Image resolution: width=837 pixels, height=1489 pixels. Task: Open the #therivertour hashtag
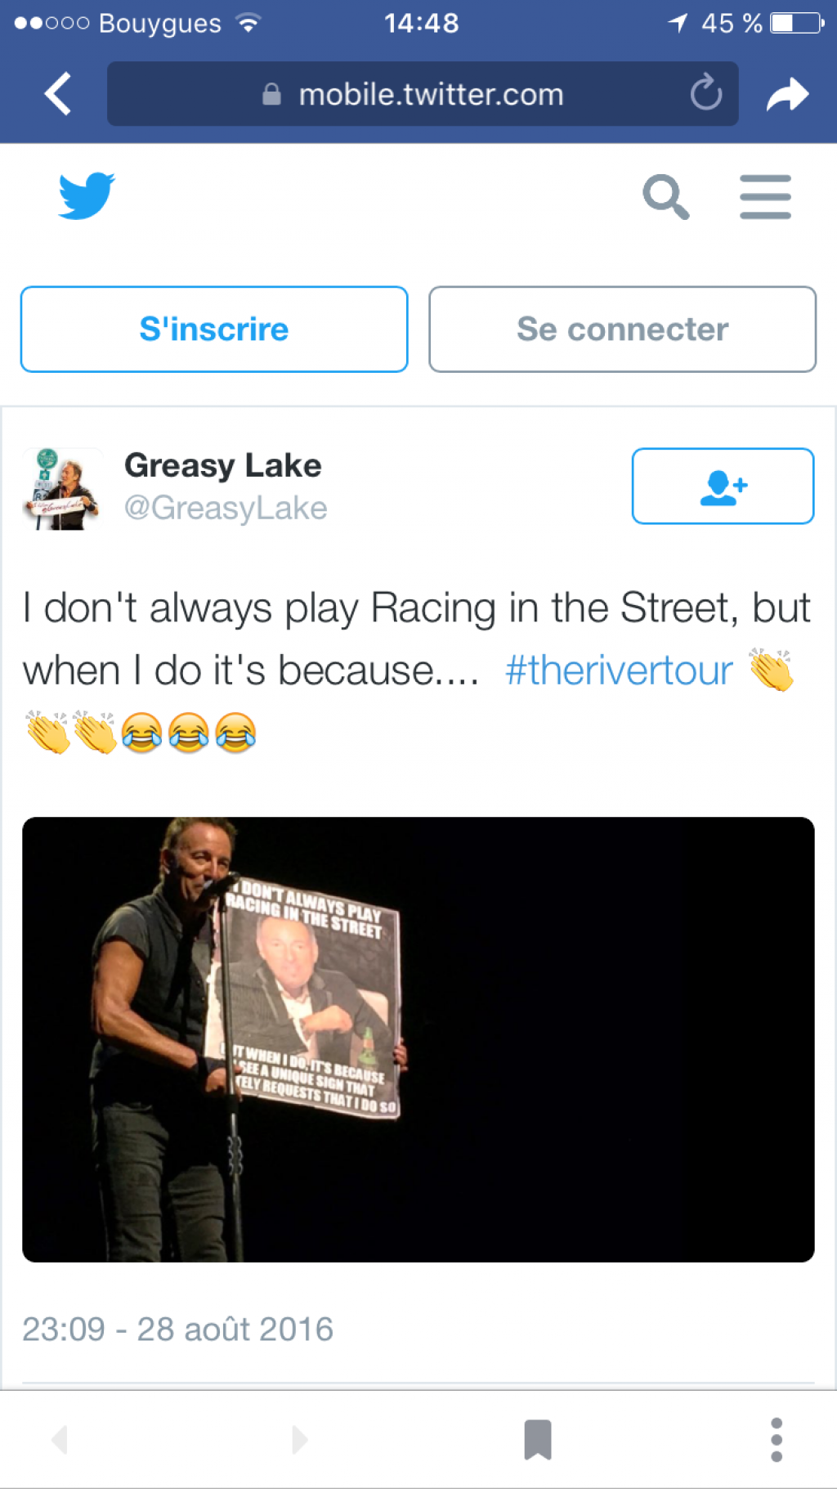[619, 670]
